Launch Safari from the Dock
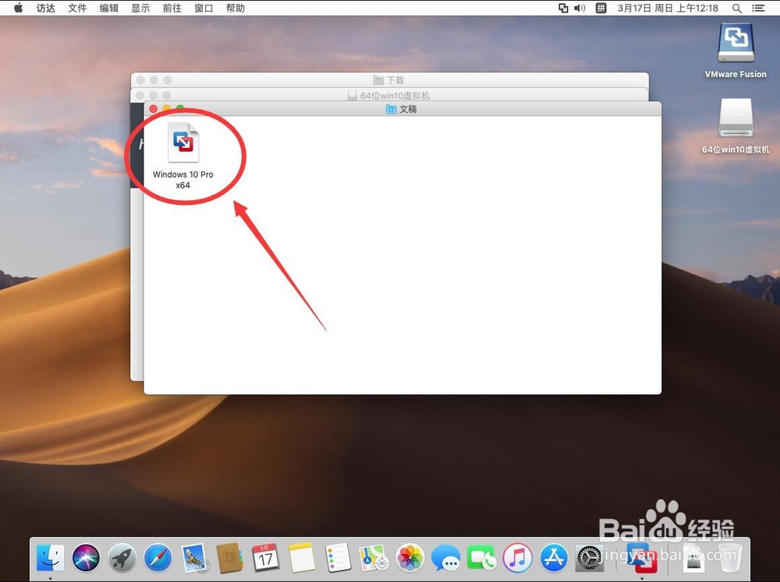The height and width of the screenshot is (582, 780). [158, 558]
